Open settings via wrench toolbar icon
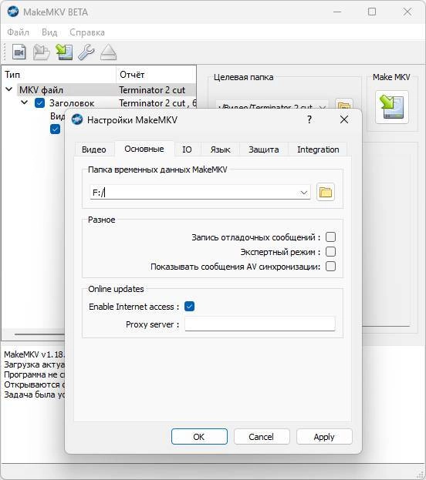Viewport: 426px width, 480px height. [86, 52]
